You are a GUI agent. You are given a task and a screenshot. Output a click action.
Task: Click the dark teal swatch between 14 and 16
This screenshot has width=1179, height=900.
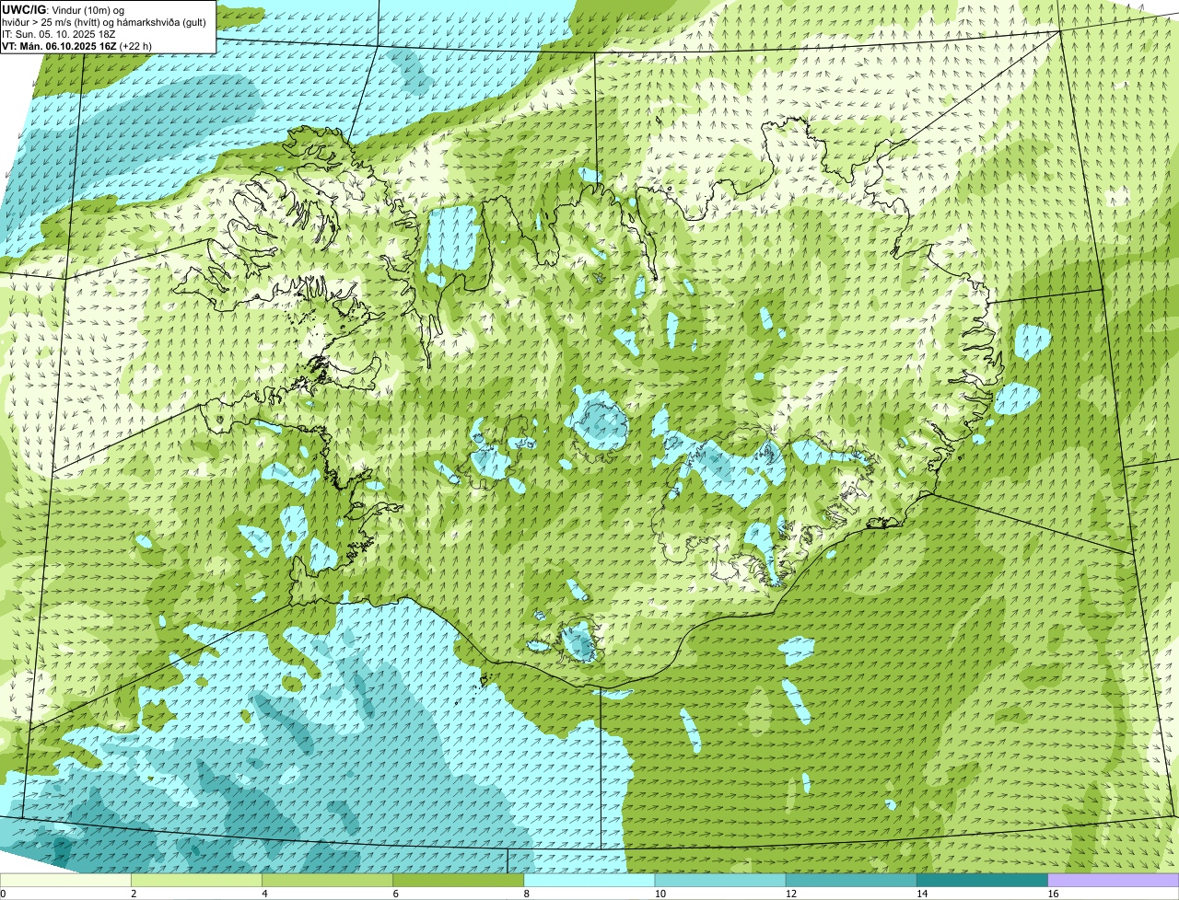[x=983, y=881]
